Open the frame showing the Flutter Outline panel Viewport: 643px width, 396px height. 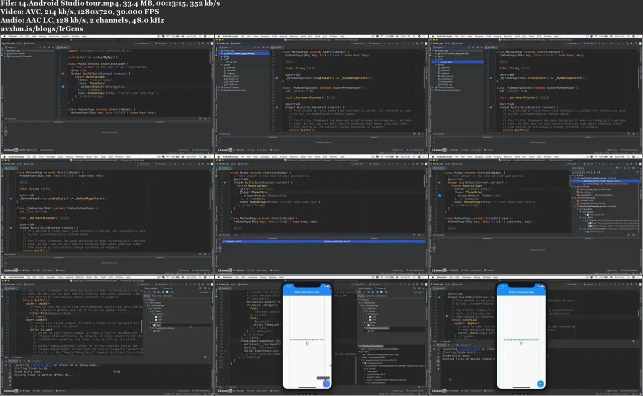click(x=535, y=214)
